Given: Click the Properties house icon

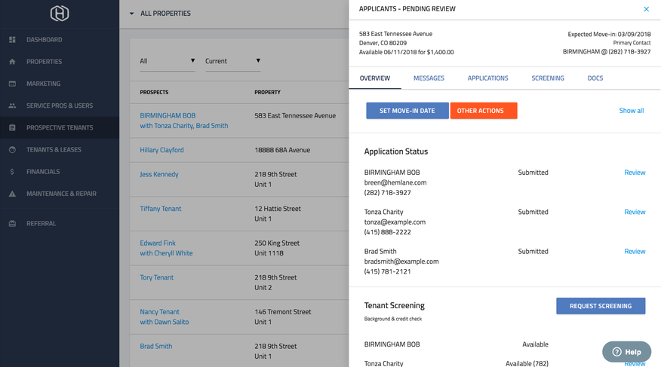Looking at the screenshot, I should click(x=12, y=62).
